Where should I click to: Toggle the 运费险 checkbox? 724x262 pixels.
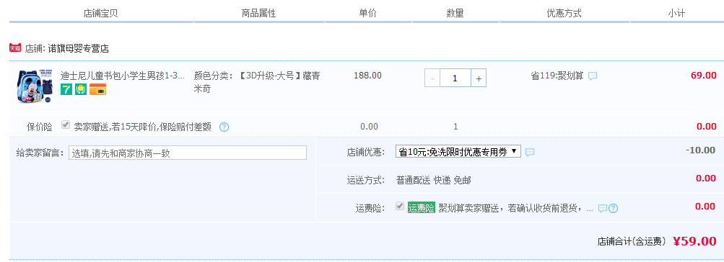tap(400, 207)
